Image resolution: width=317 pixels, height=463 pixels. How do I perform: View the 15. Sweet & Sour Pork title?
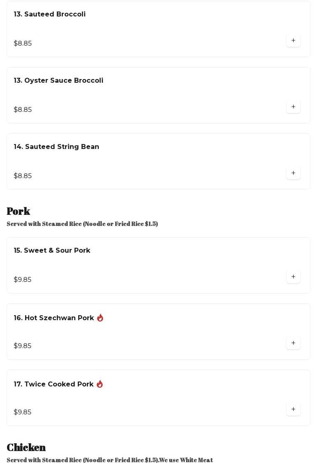(x=52, y=251)
